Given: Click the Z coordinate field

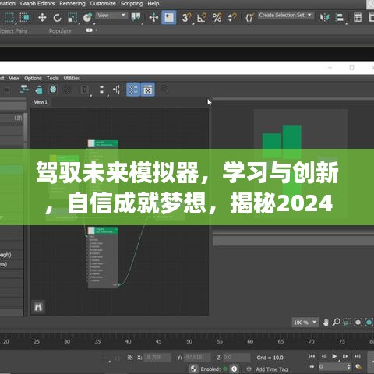Looking at the screenshot, I should pyautogui.click(x=236, y=358).
